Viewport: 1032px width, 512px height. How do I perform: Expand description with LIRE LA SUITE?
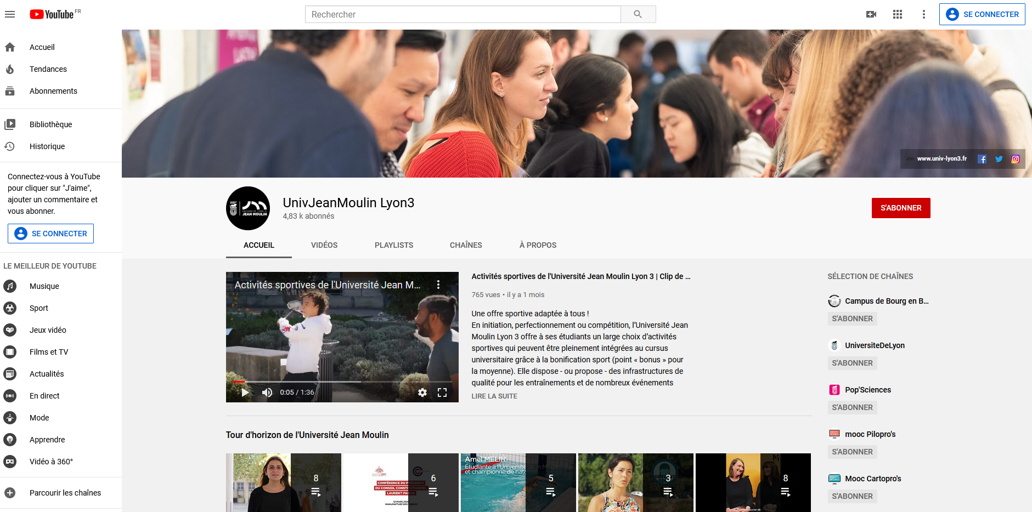point(494,396)
